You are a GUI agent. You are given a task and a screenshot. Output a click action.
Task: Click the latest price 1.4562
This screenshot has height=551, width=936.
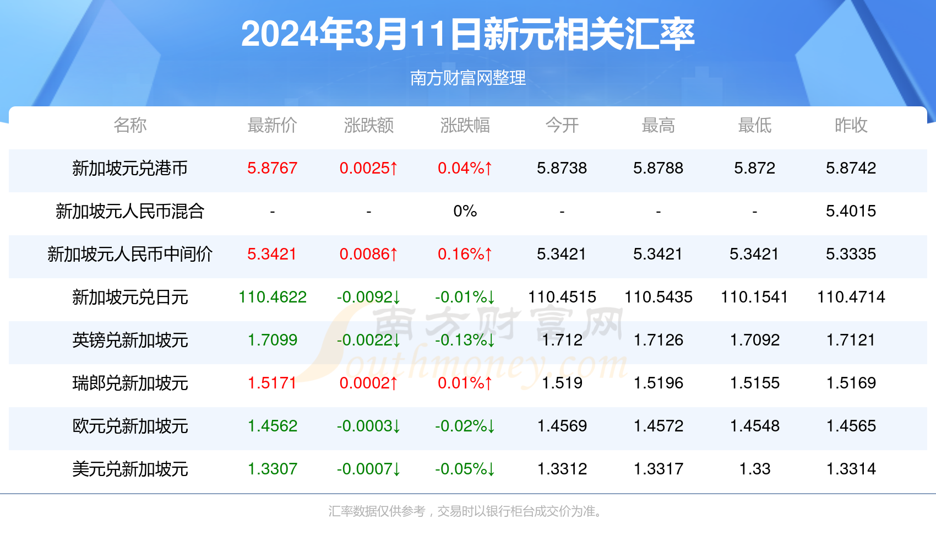[273, 426]
